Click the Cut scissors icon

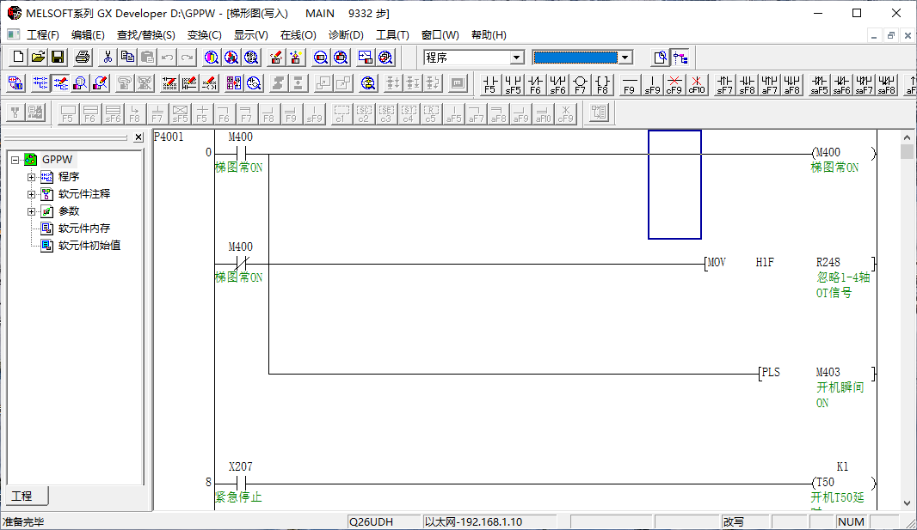108,58
